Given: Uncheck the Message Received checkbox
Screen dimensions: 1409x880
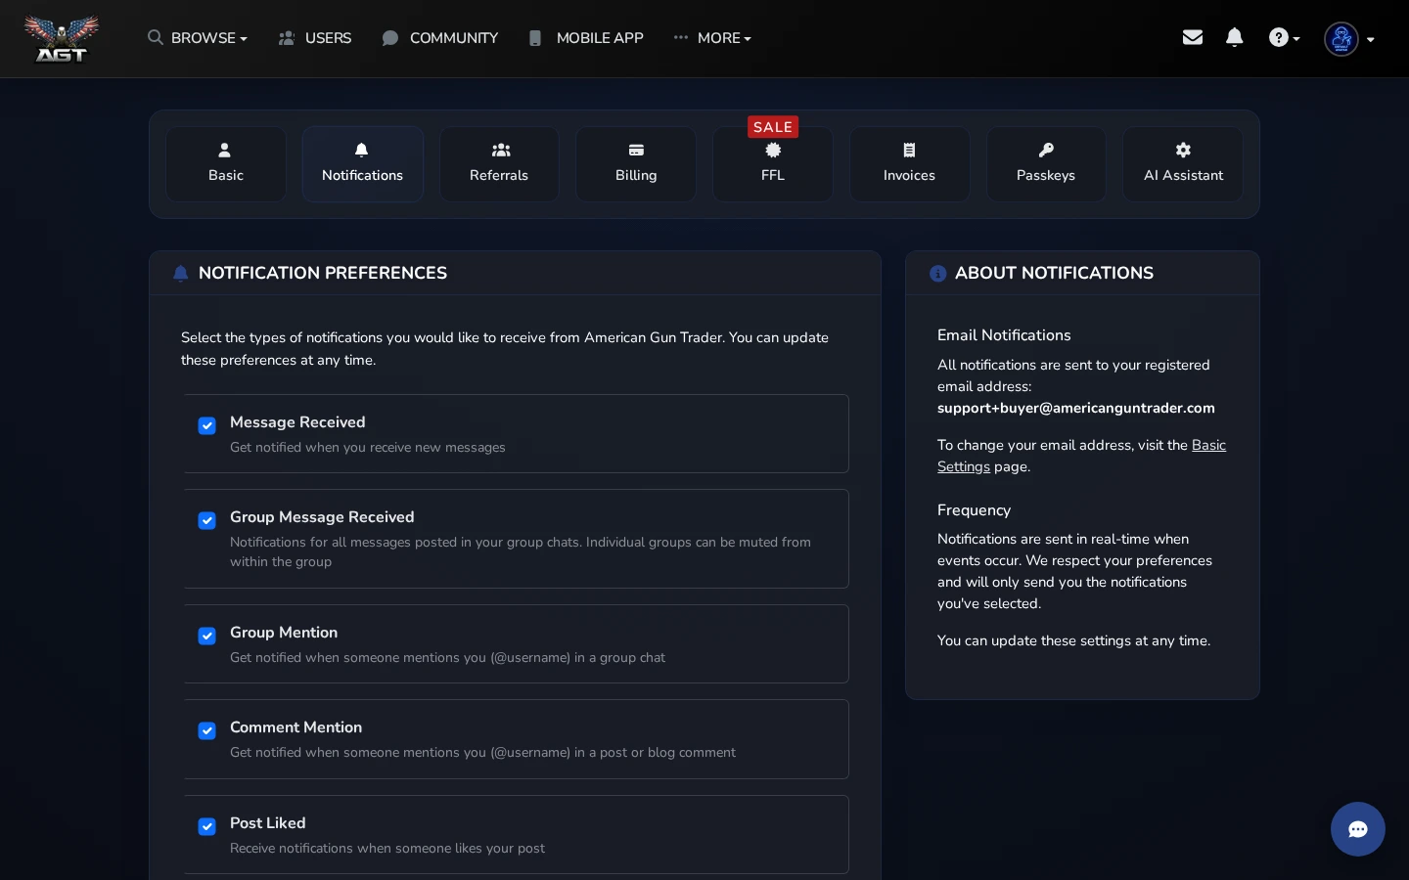Looking at the screenshot, I should pos(207,425).
